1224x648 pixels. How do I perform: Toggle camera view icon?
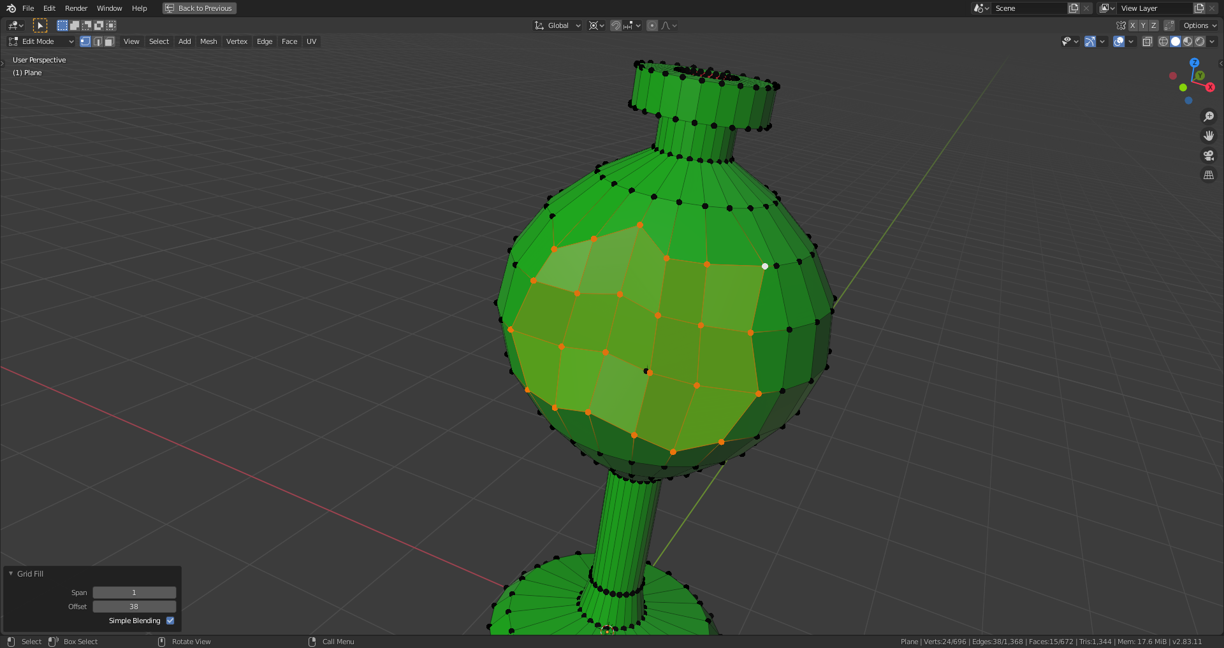click(x=1209, y=155)
